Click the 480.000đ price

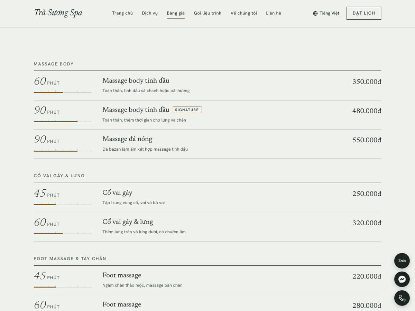367,111
